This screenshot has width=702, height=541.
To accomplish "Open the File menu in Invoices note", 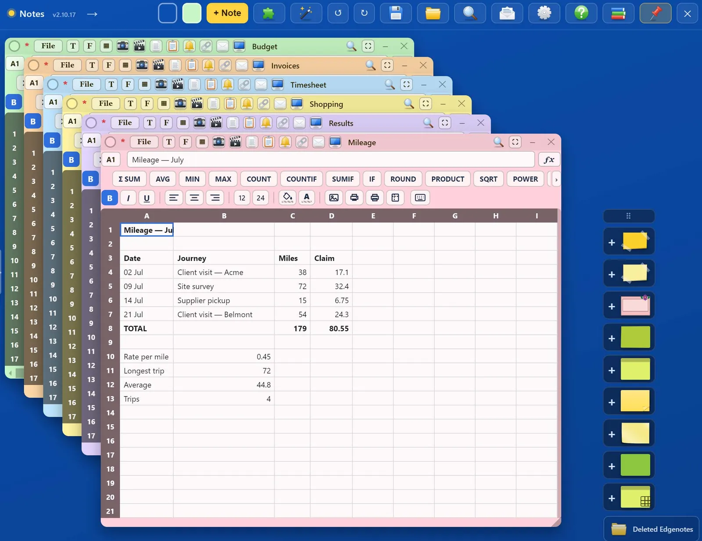I will [x=67, y=65].
